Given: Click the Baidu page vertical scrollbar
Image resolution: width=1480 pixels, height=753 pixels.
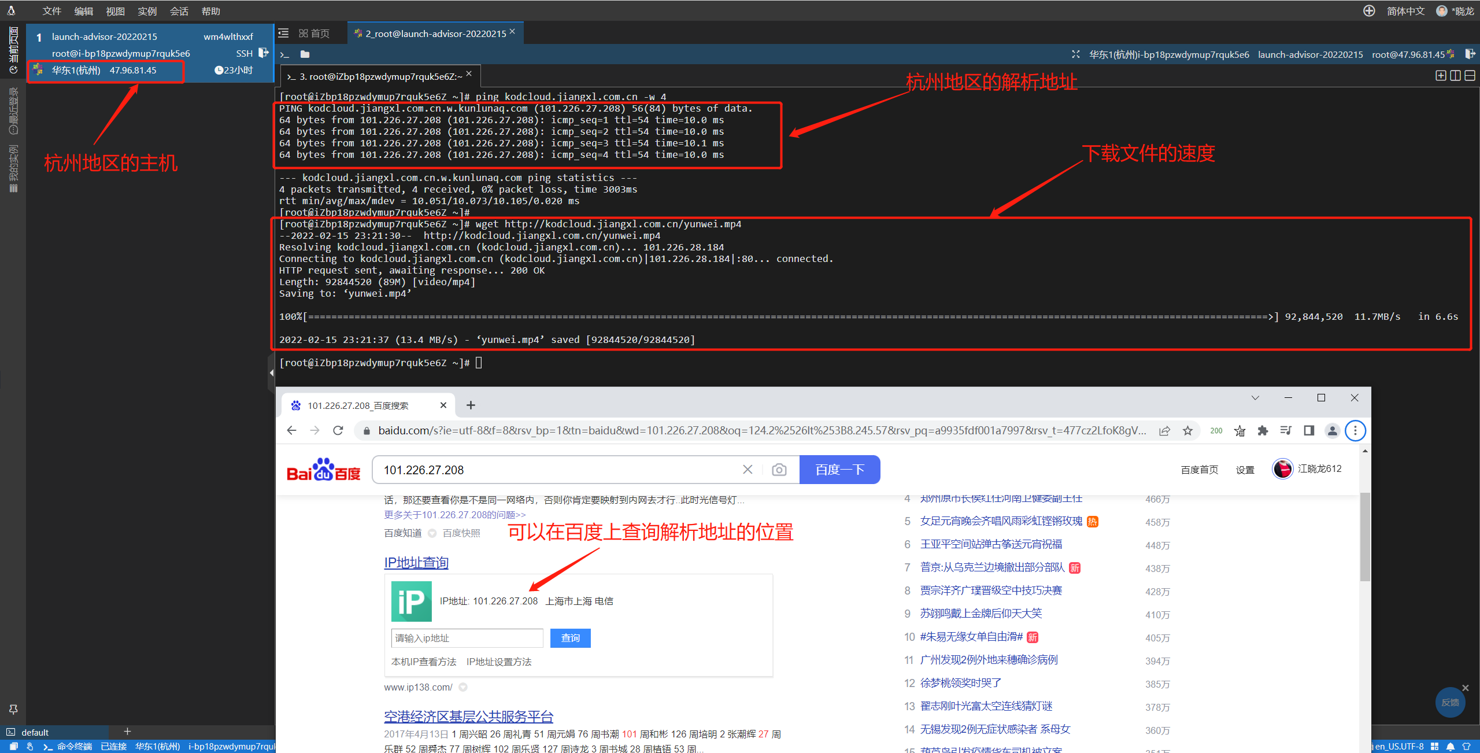Looking at the screenshot, I should point(1365,538).
